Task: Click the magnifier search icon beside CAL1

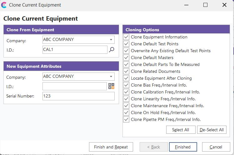Action: point(112,49)
